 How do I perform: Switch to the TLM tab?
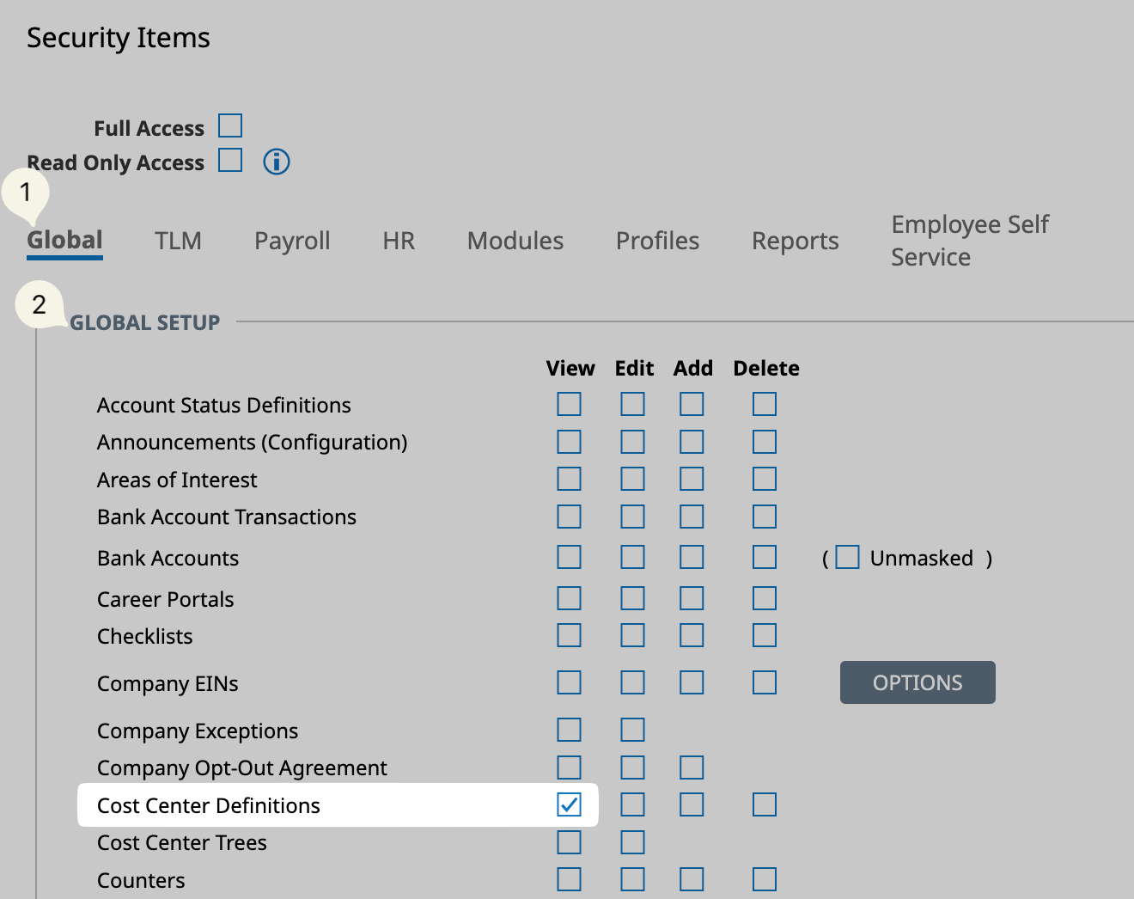pyautogui.click(x=178, y=241)
